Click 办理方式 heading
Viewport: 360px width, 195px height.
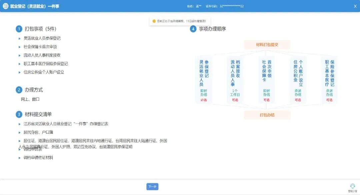(x=34, y=90)
